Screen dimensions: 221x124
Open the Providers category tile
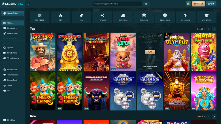click(x=40, y=17)
